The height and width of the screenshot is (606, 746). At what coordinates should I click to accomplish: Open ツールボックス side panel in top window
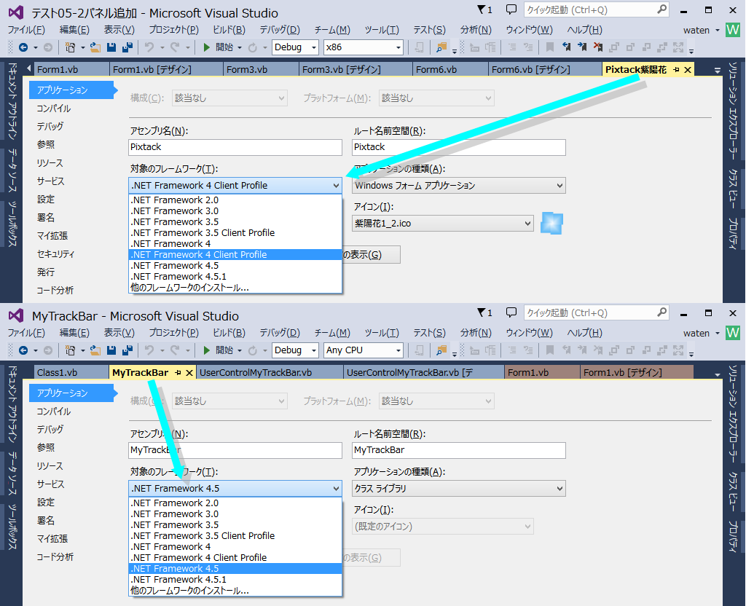(x=12, y=224)
